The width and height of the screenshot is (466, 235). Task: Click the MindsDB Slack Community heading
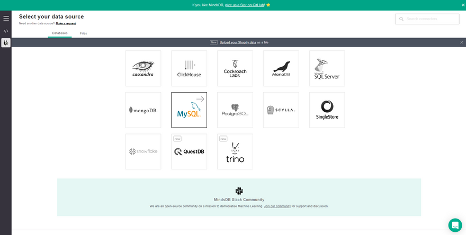pyautogui.click(x=239, y=200)
